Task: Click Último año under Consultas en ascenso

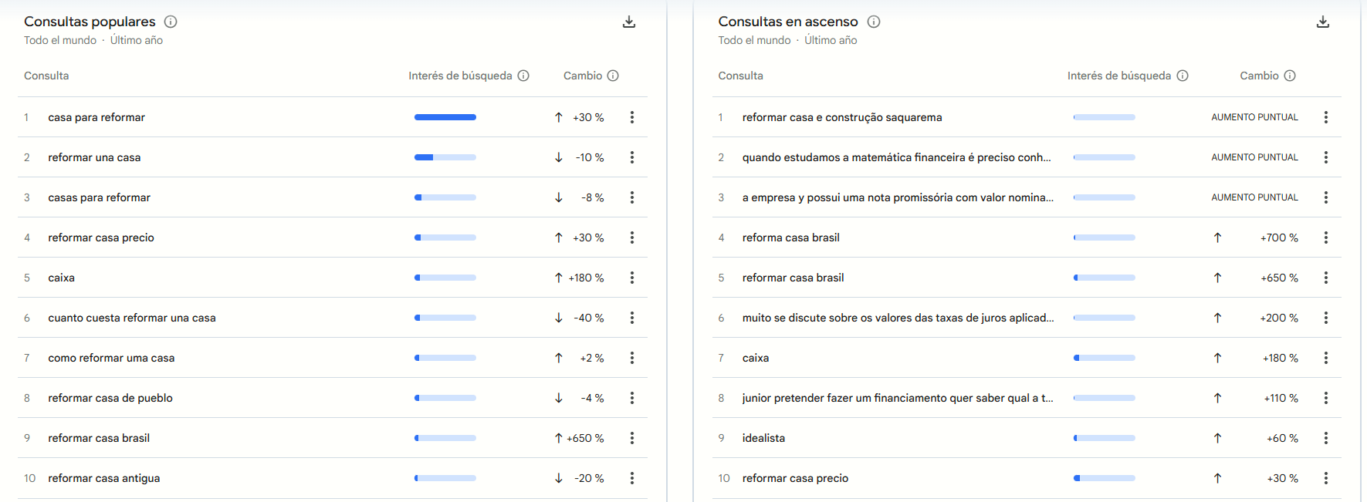Action: coord(831,40)
